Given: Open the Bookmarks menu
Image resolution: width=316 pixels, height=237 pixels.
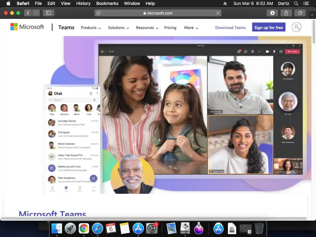Looking at the screenshot, I should (x=107, y=3).
